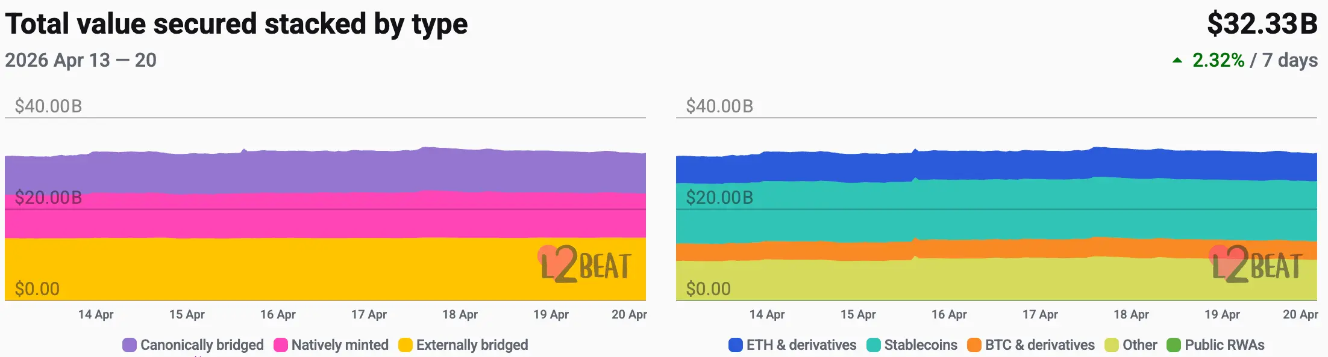
Task: Click the purple Canonically bridged legend swatch
Action: (x=130, y=345)
